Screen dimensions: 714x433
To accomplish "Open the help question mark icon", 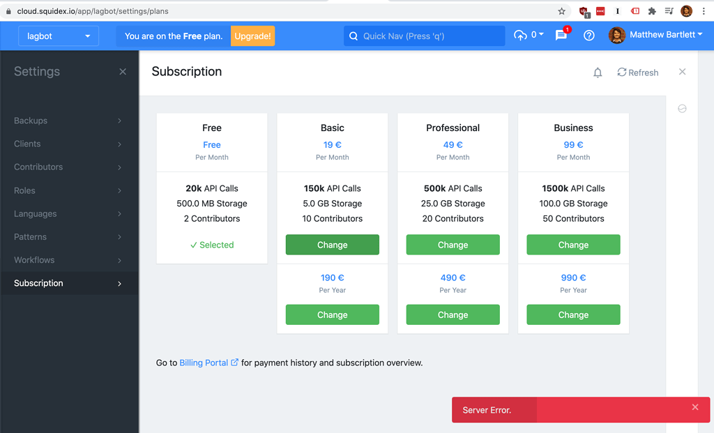I will (589, 36).
